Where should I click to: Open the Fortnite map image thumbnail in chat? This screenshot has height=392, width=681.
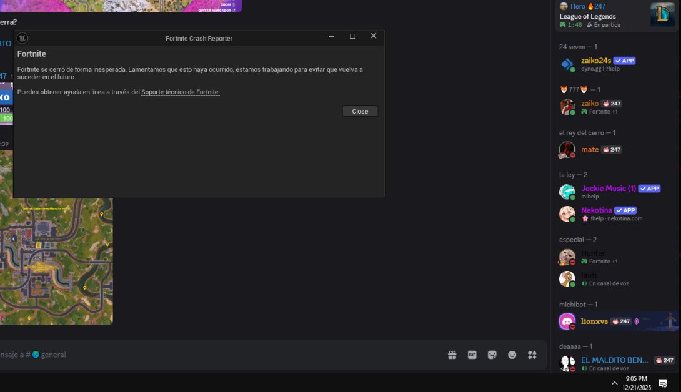tap(56, 262)
